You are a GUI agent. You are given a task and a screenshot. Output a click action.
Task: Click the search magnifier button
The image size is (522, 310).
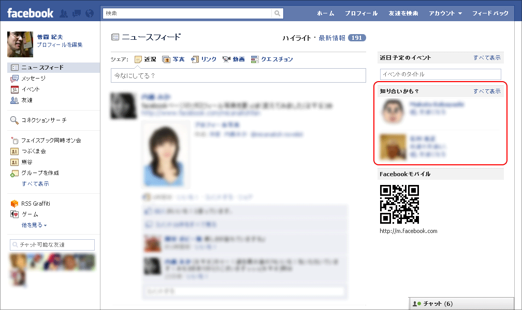click(278, 13)
